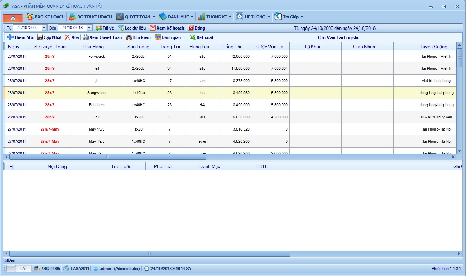466x276 pixels.
Task: Toggle the TẮT switch in status bar
Action: click(x=19, y=268)
